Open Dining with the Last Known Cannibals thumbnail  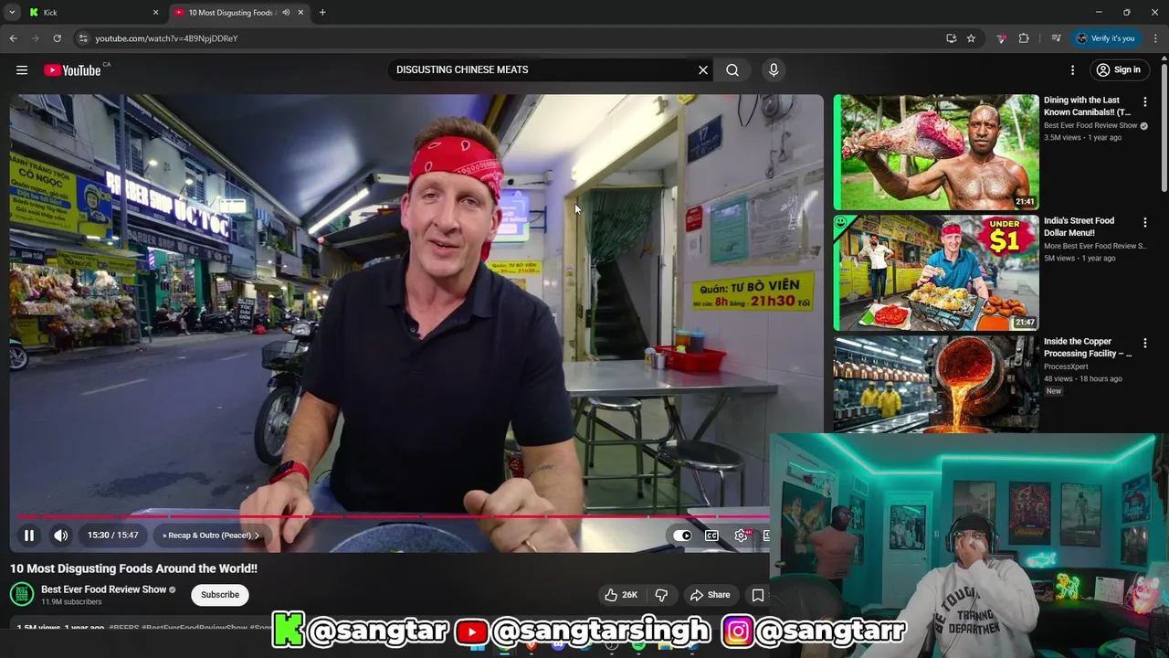tap(936, 152)
